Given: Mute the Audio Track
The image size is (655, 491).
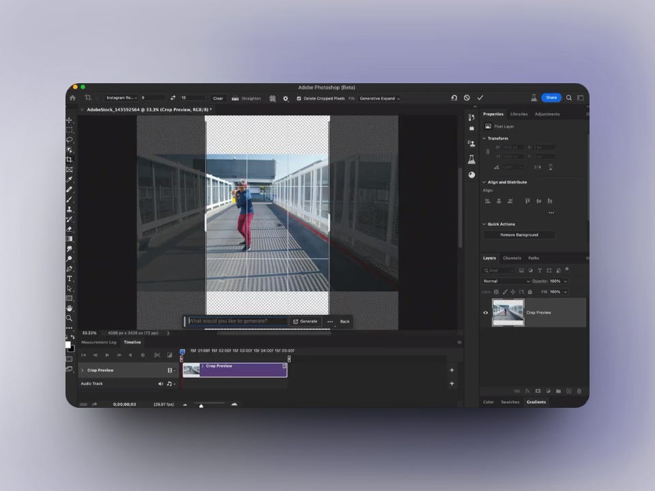Looking at the screenshot, I should click(x=161, y=384).
